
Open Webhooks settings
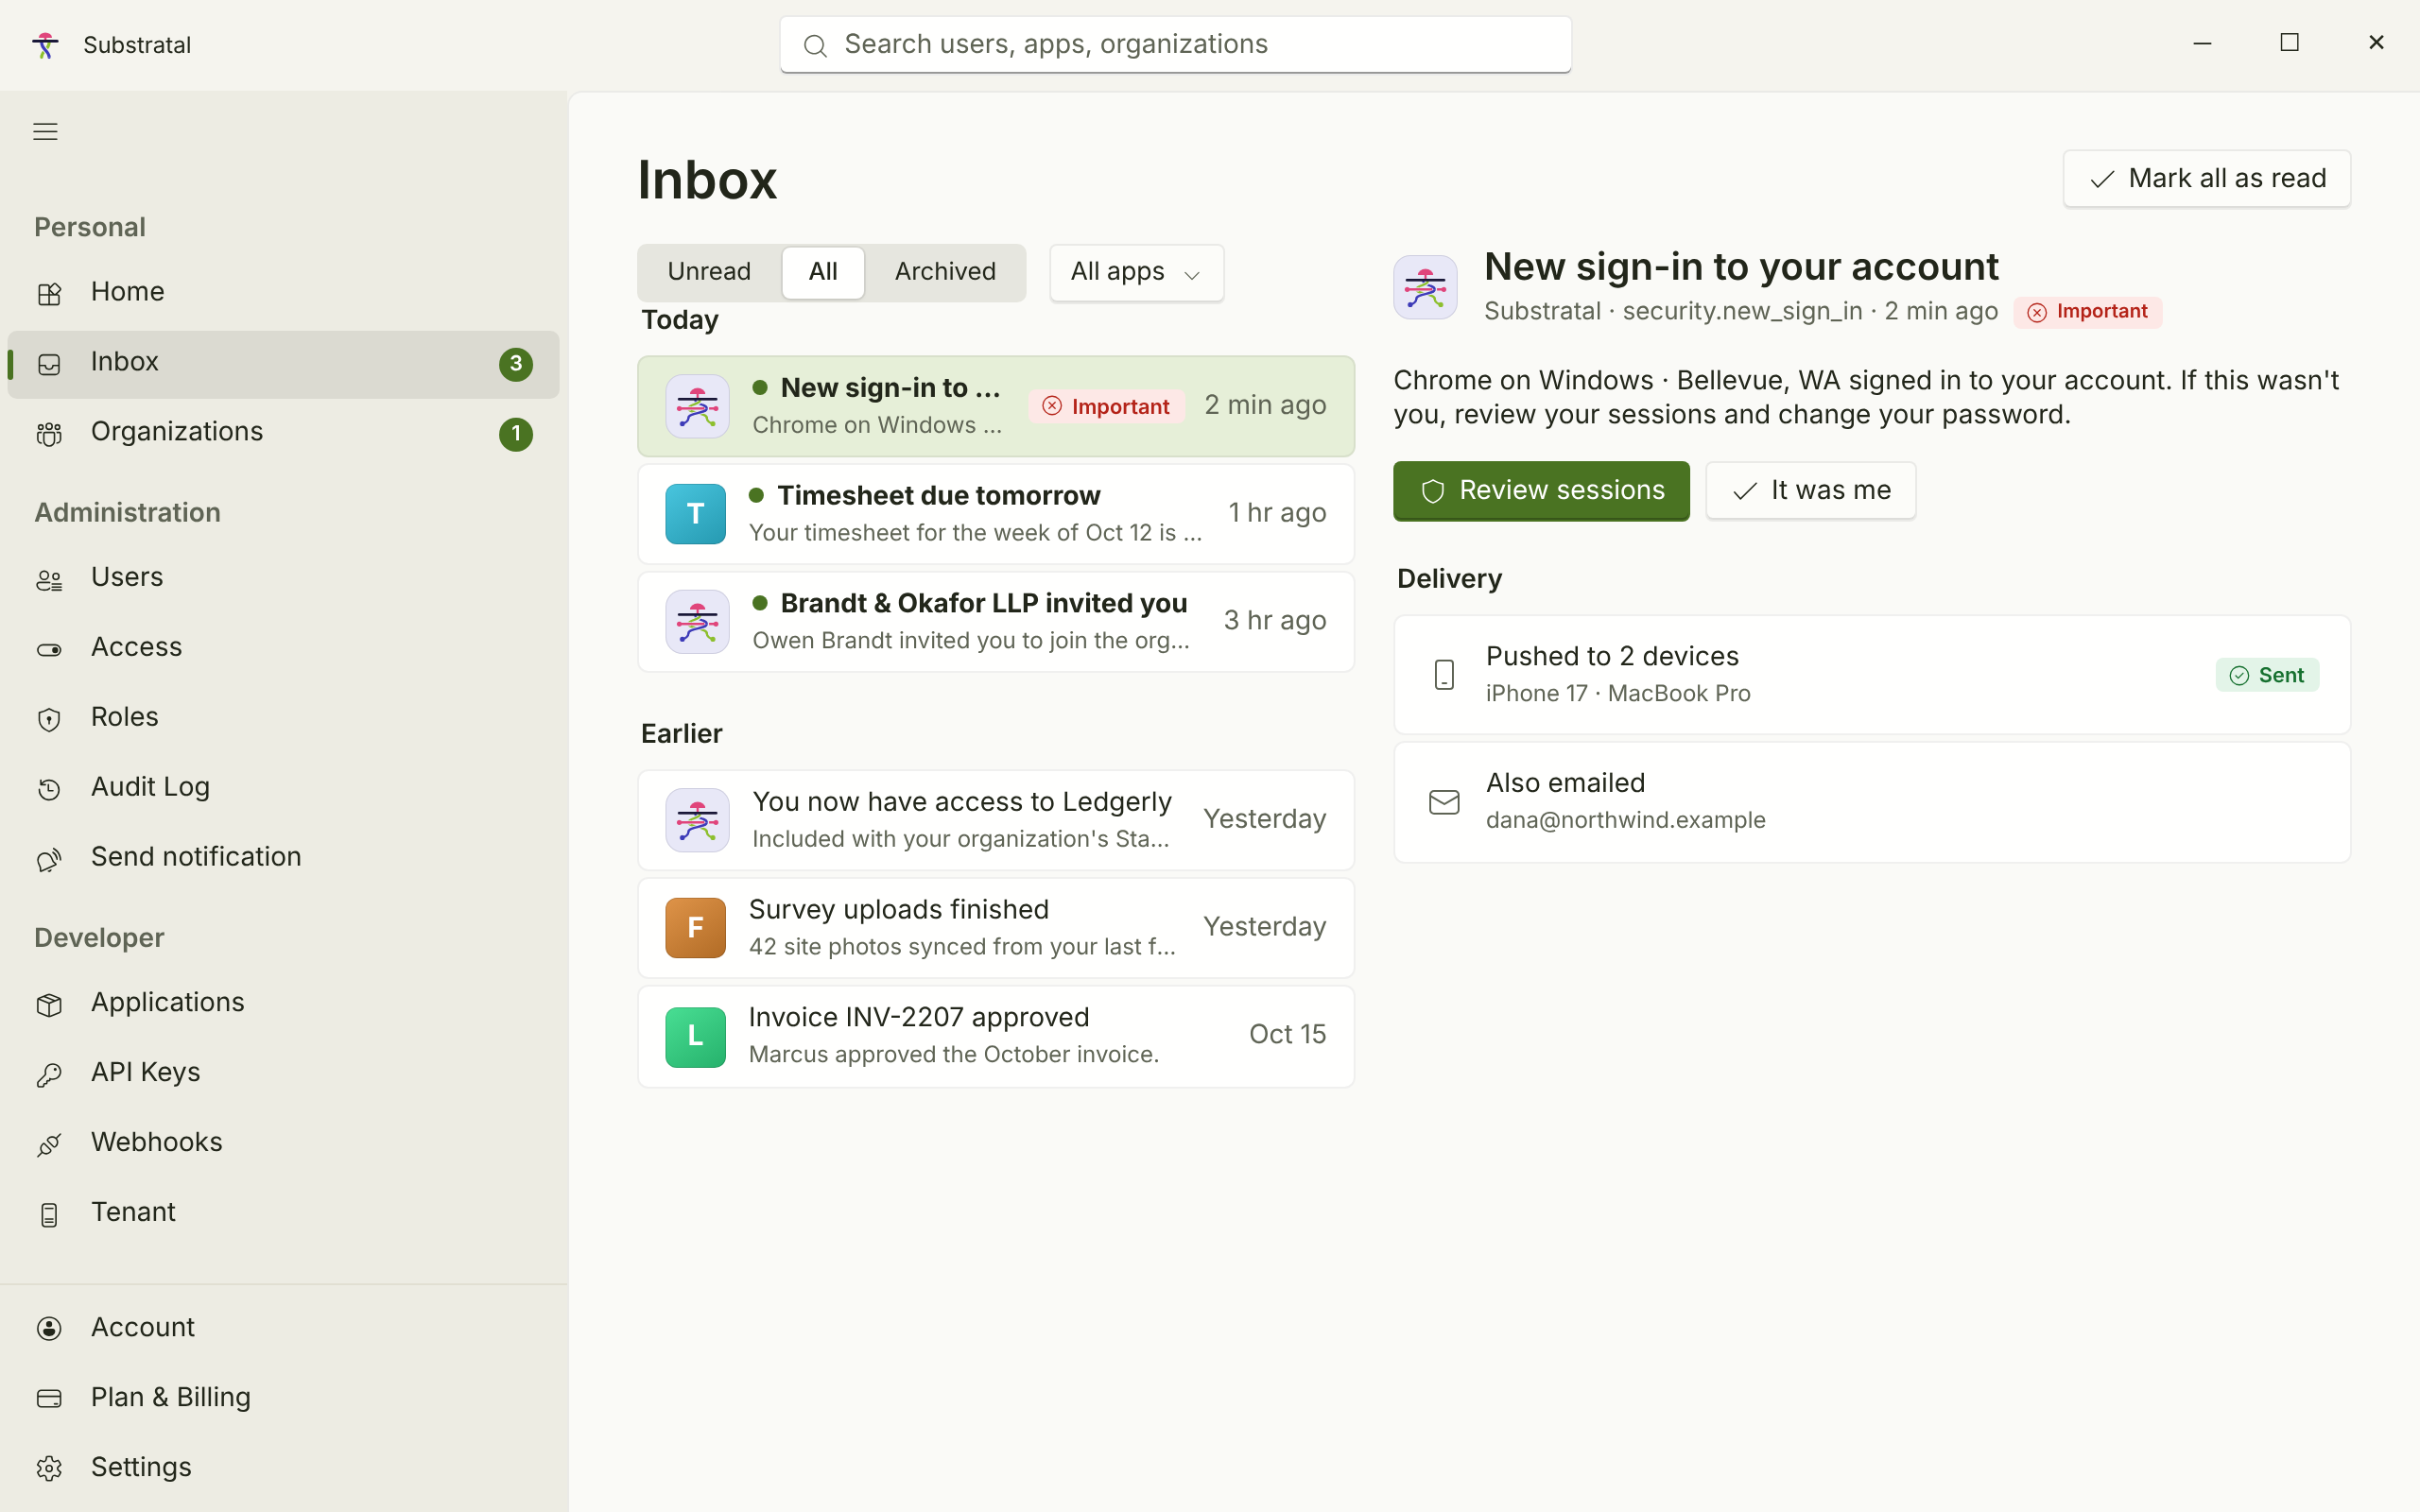coord(283,1143)
